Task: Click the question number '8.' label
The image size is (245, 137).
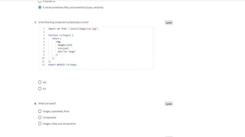Action: pos(36,104)
